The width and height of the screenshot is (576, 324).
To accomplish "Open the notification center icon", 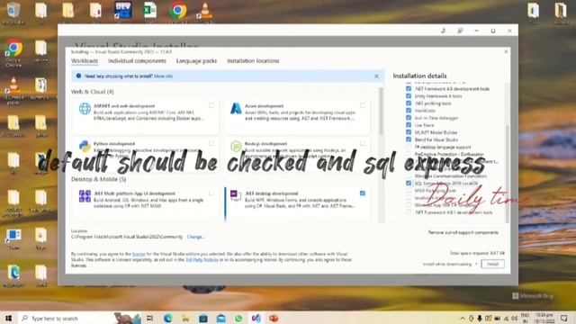I will [x=564, y=318].
